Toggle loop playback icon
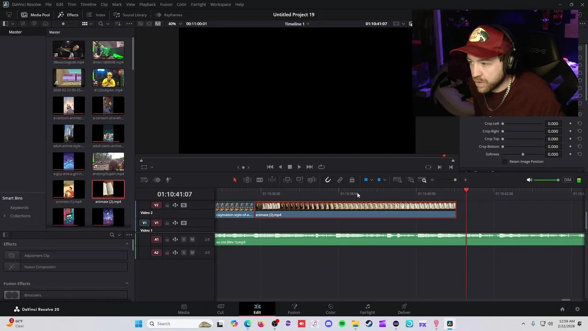The height and width of the screenshot is (331, 588). (x=322, y=167)
